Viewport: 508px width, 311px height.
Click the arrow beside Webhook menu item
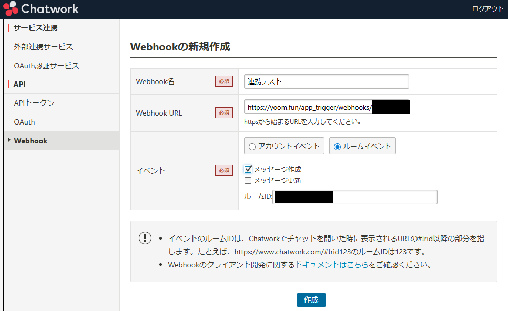coord(9,140)
